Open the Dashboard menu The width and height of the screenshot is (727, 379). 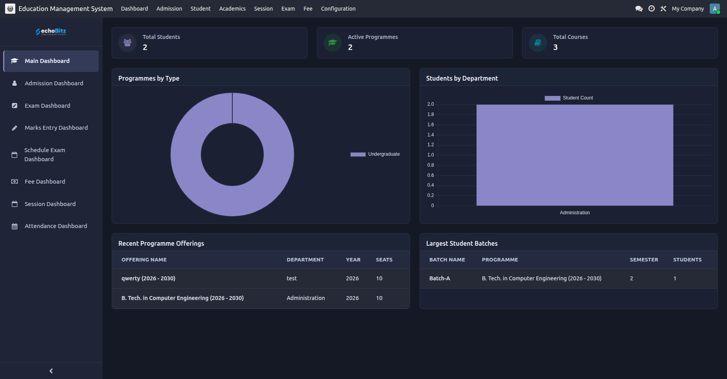[134, 9]
